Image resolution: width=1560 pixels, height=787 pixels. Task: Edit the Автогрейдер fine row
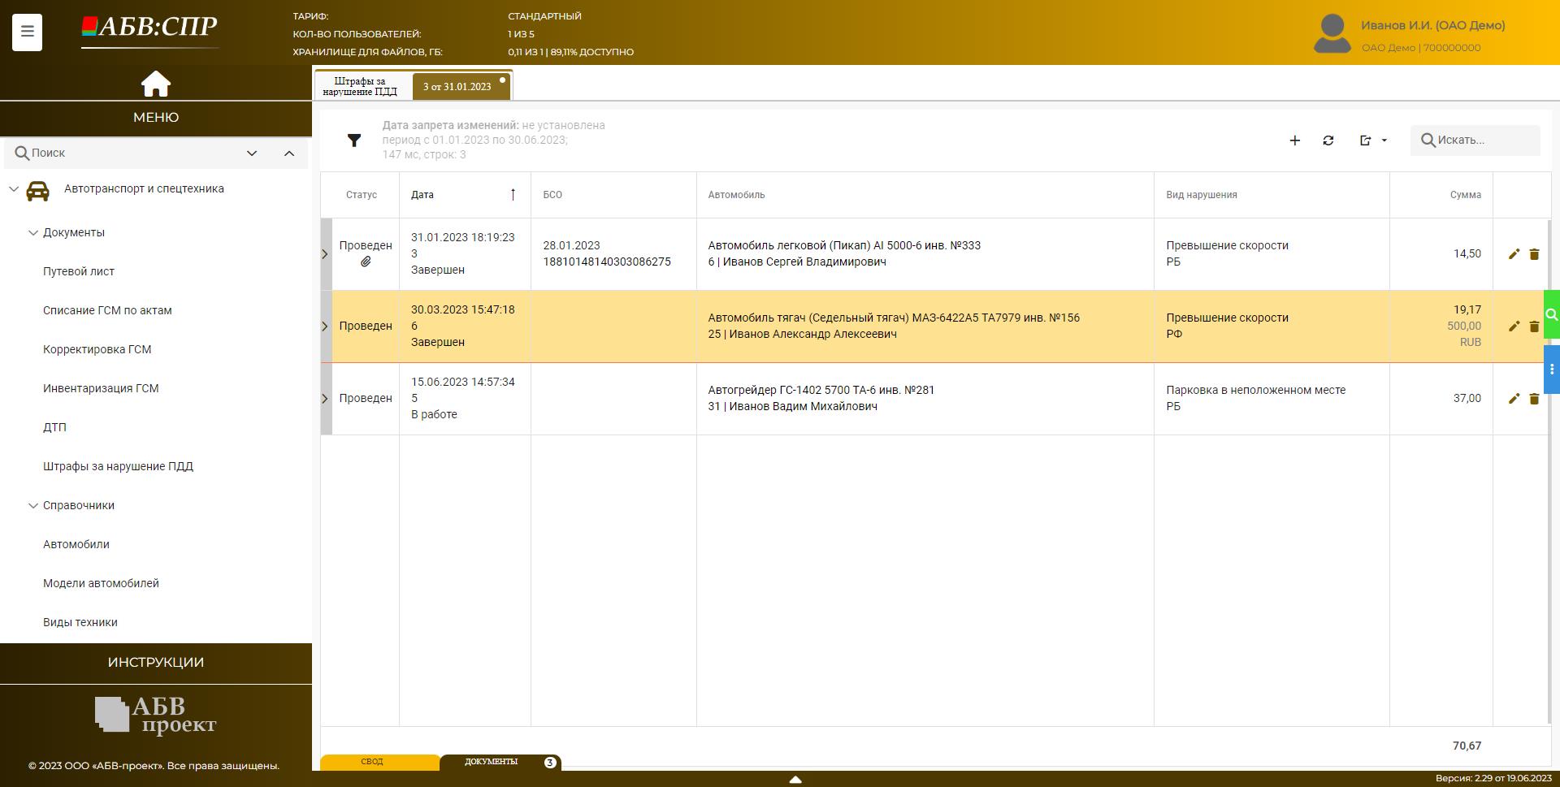(1513, 399)
